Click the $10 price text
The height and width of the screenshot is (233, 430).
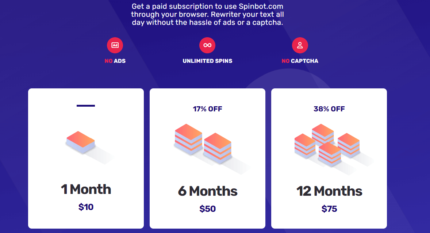tap(86, 207)
